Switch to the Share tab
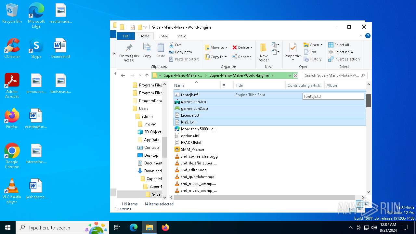416x234 pixels. 163,36
